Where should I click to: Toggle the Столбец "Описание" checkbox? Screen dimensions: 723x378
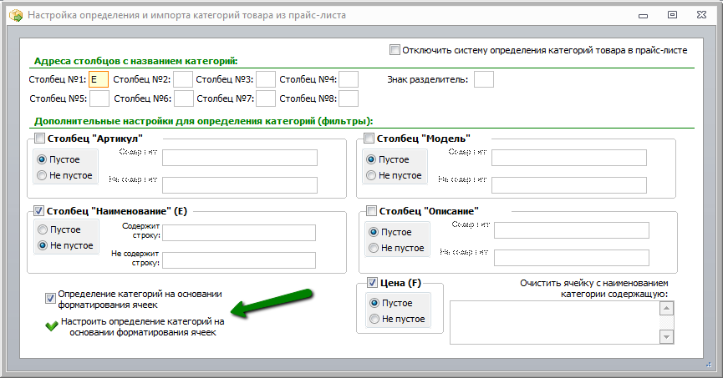pos(371,211)
